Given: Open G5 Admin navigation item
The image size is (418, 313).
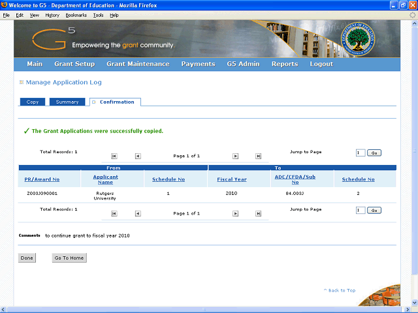Looking at the screenshot, I should [244, 64].
